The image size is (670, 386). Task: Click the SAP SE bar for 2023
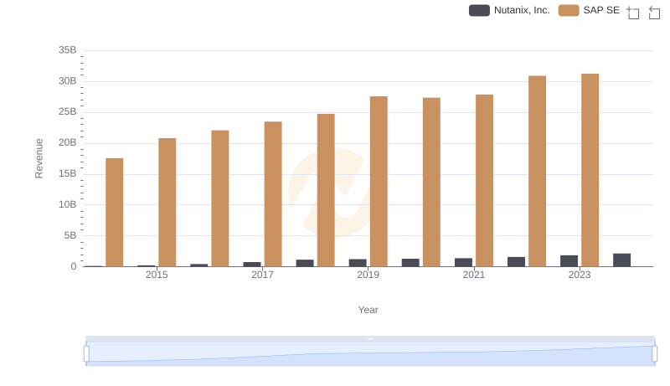pos(590,170)
